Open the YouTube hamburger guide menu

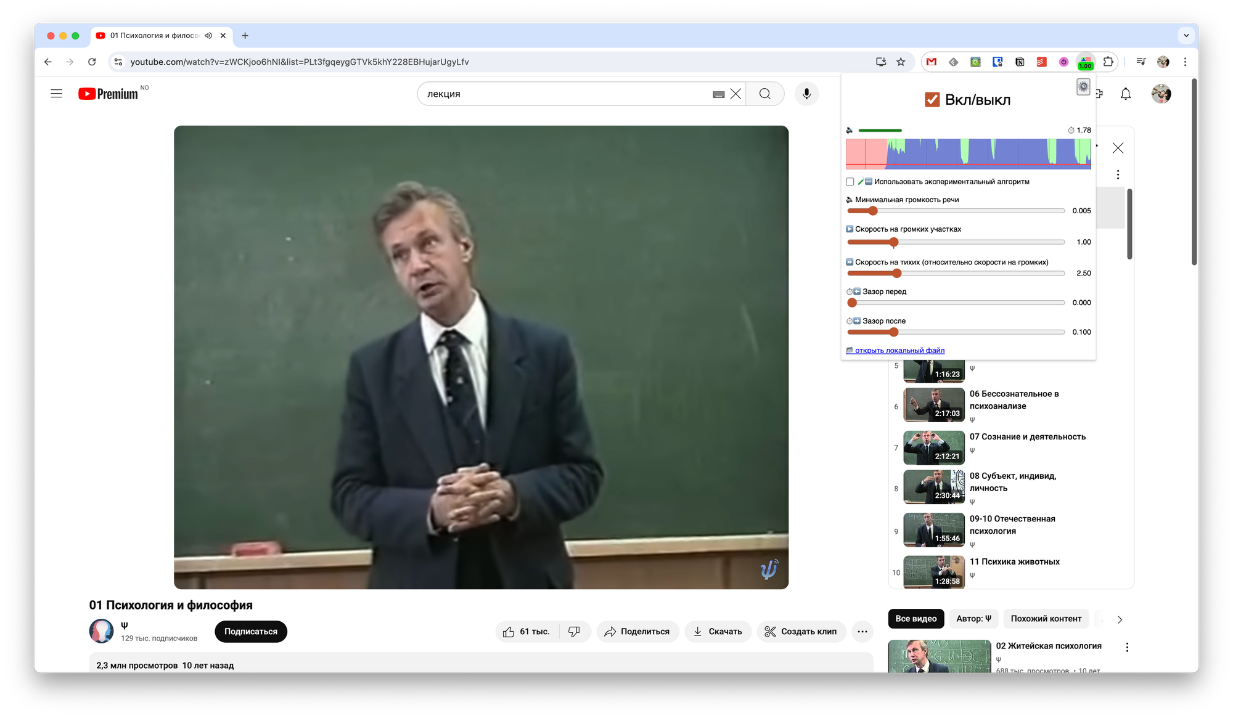tap(56, 94)
